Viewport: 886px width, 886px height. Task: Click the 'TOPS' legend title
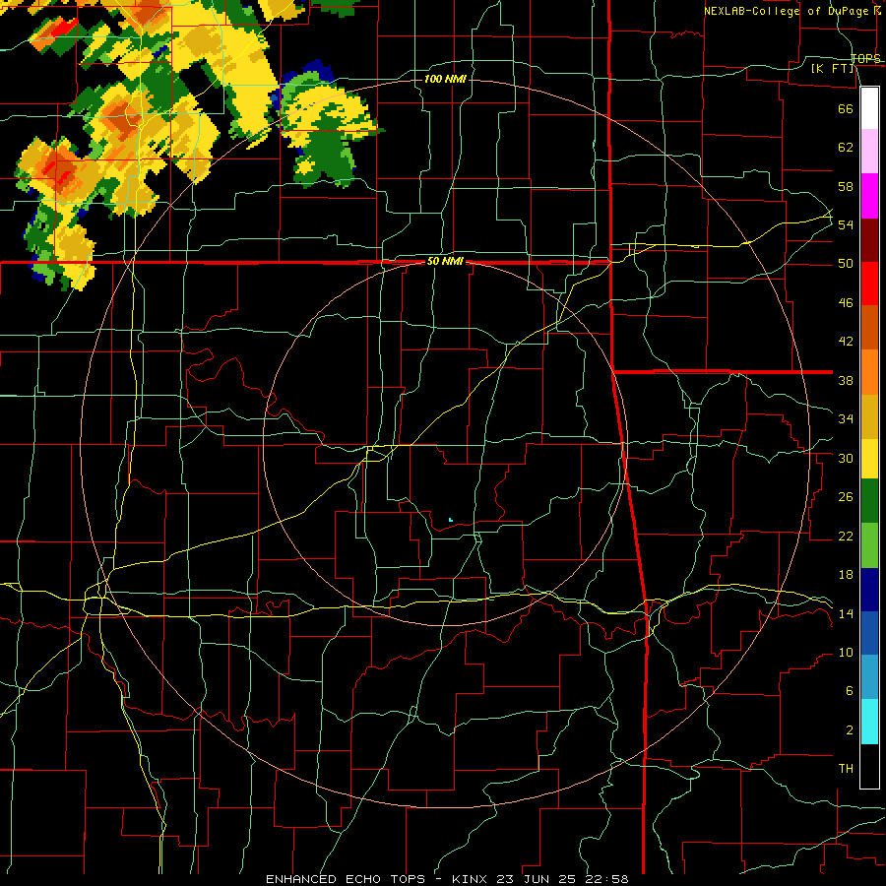coord(865,58)
